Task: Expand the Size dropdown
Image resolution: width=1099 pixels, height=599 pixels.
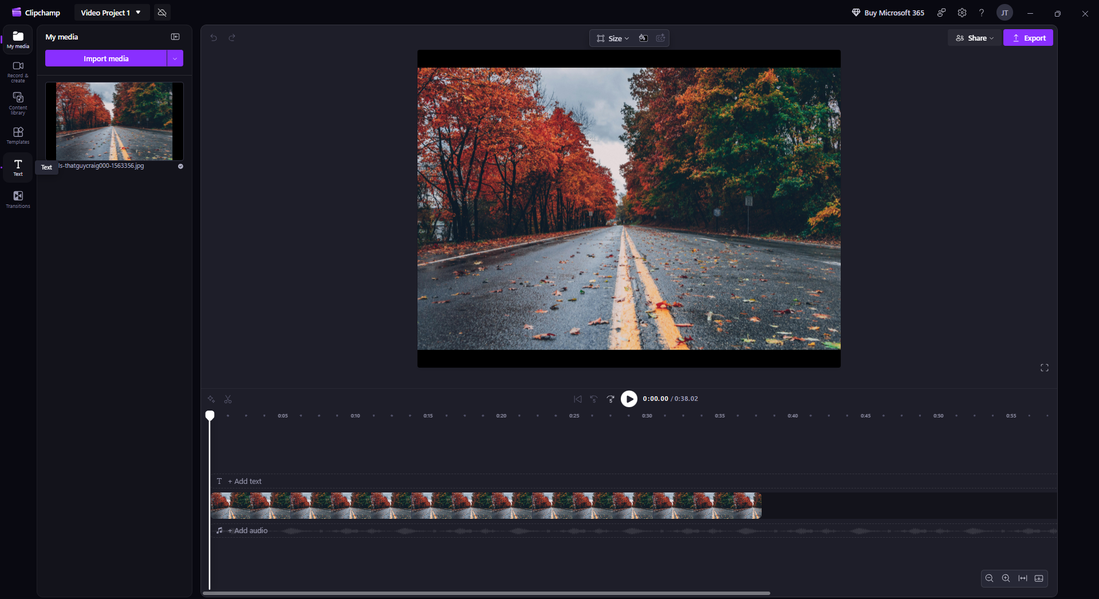Action: point(612,38)
